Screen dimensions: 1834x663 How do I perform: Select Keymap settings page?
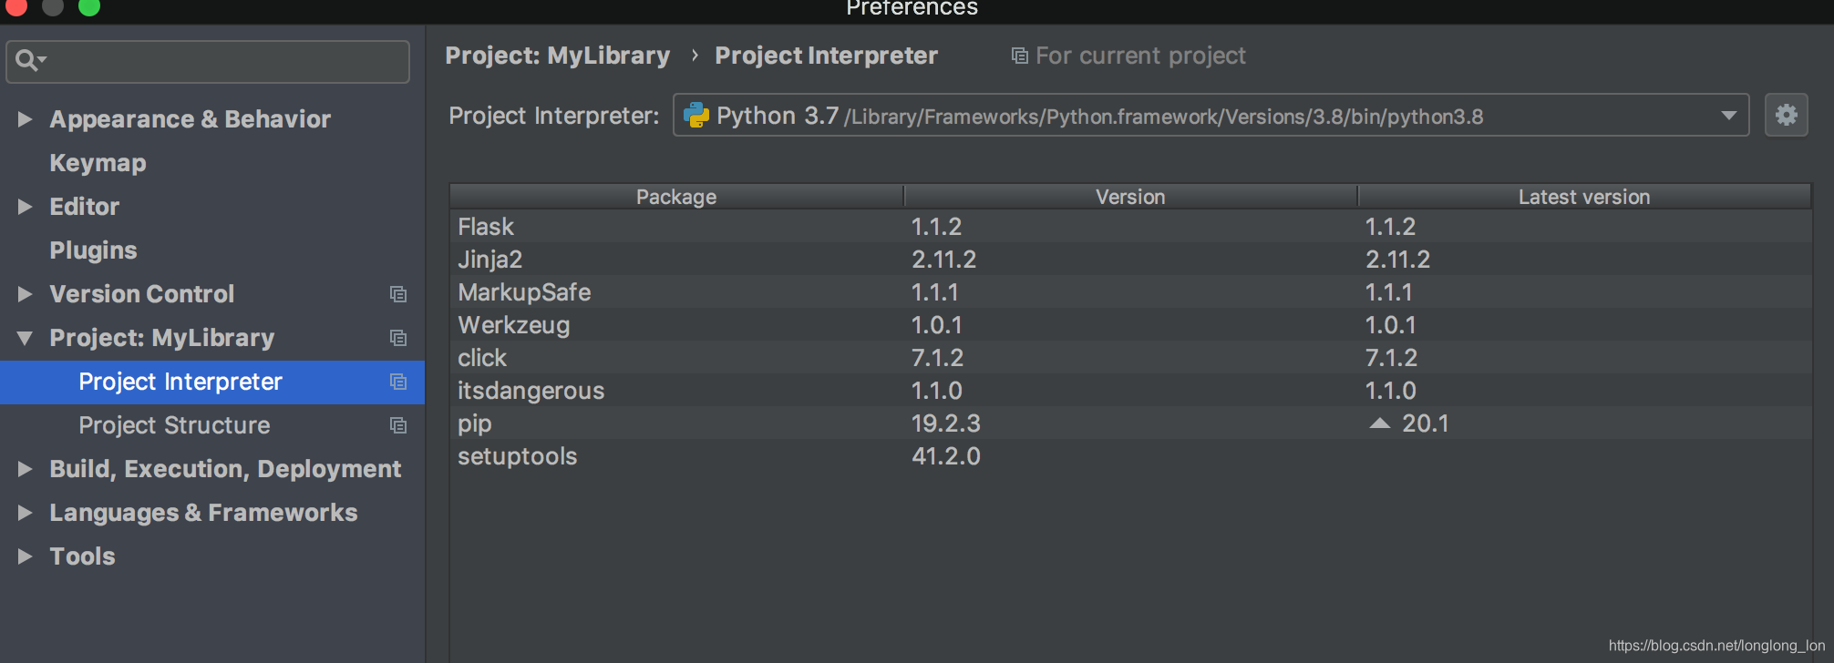[x=98, y=163]
